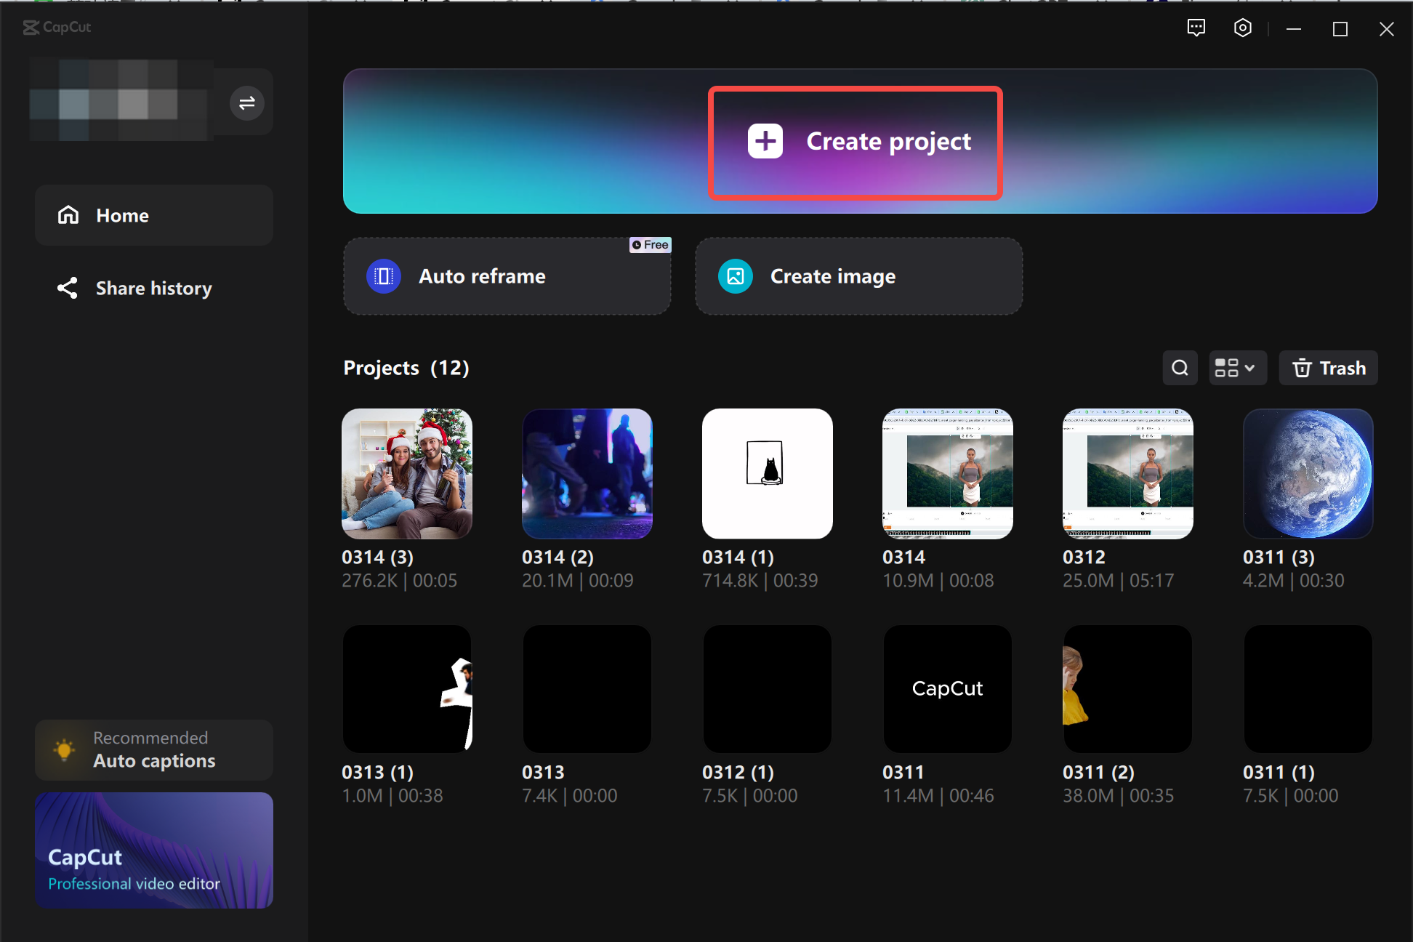Click the Create image icon
The width and height of the screenshot is (1413, 942).
coord(735,276)
